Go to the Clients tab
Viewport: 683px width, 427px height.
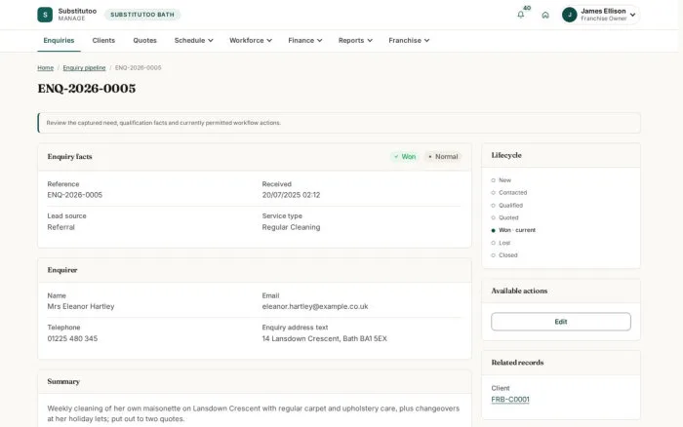coord(103,41)
